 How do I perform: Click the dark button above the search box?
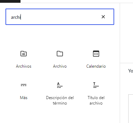(x=10, y=1)
